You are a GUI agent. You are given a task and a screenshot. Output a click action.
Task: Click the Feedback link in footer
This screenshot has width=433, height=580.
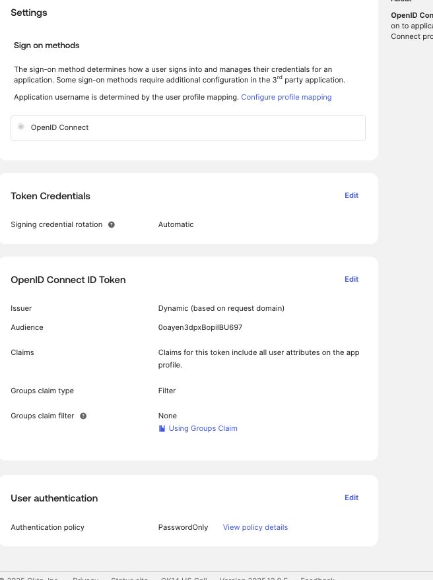tap(317, 578)
